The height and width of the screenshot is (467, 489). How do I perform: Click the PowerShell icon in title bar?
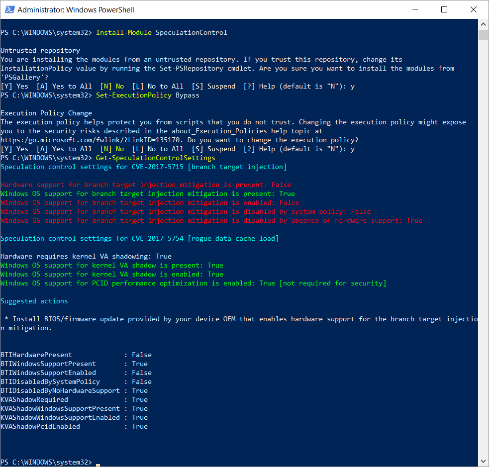(x=8, y=9)
